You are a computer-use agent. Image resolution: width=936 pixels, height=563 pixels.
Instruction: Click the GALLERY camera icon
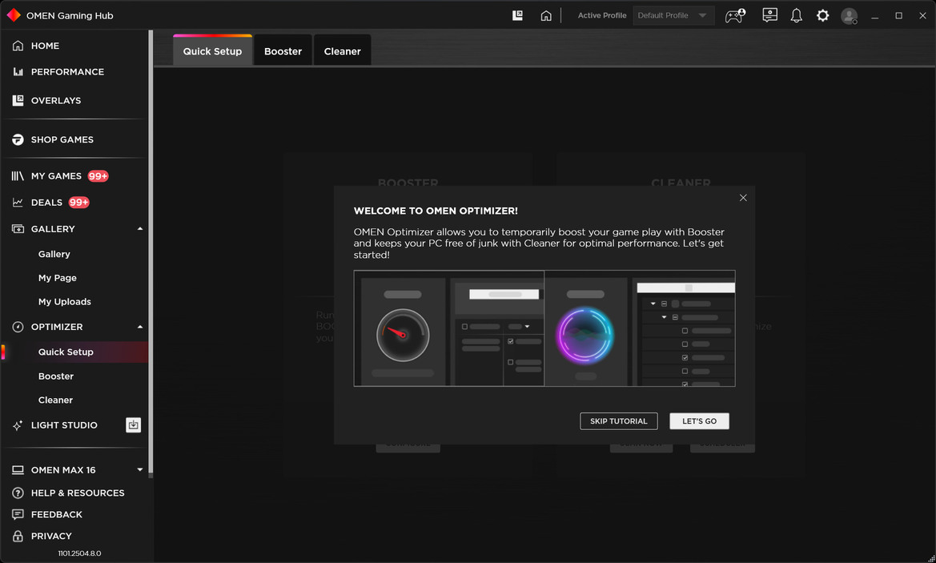[18, 229]
